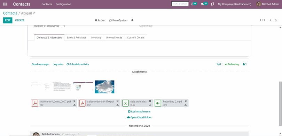Download sale.order.xlsx file

point(150,105)
